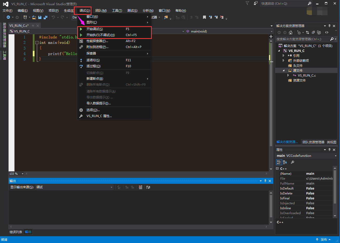Click the previous bookmark icon
This screenshot has height=243, width=340.
click(x=210, y=17)
